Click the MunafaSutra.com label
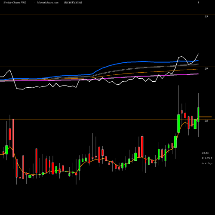The image size is (215, 215). [x=48, y=3]
